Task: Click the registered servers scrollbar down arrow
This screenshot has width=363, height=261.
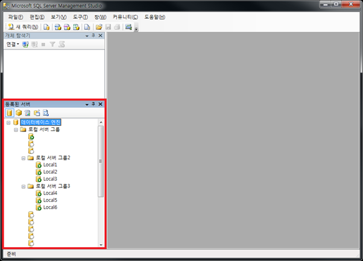Action: (x=101, y=245)
